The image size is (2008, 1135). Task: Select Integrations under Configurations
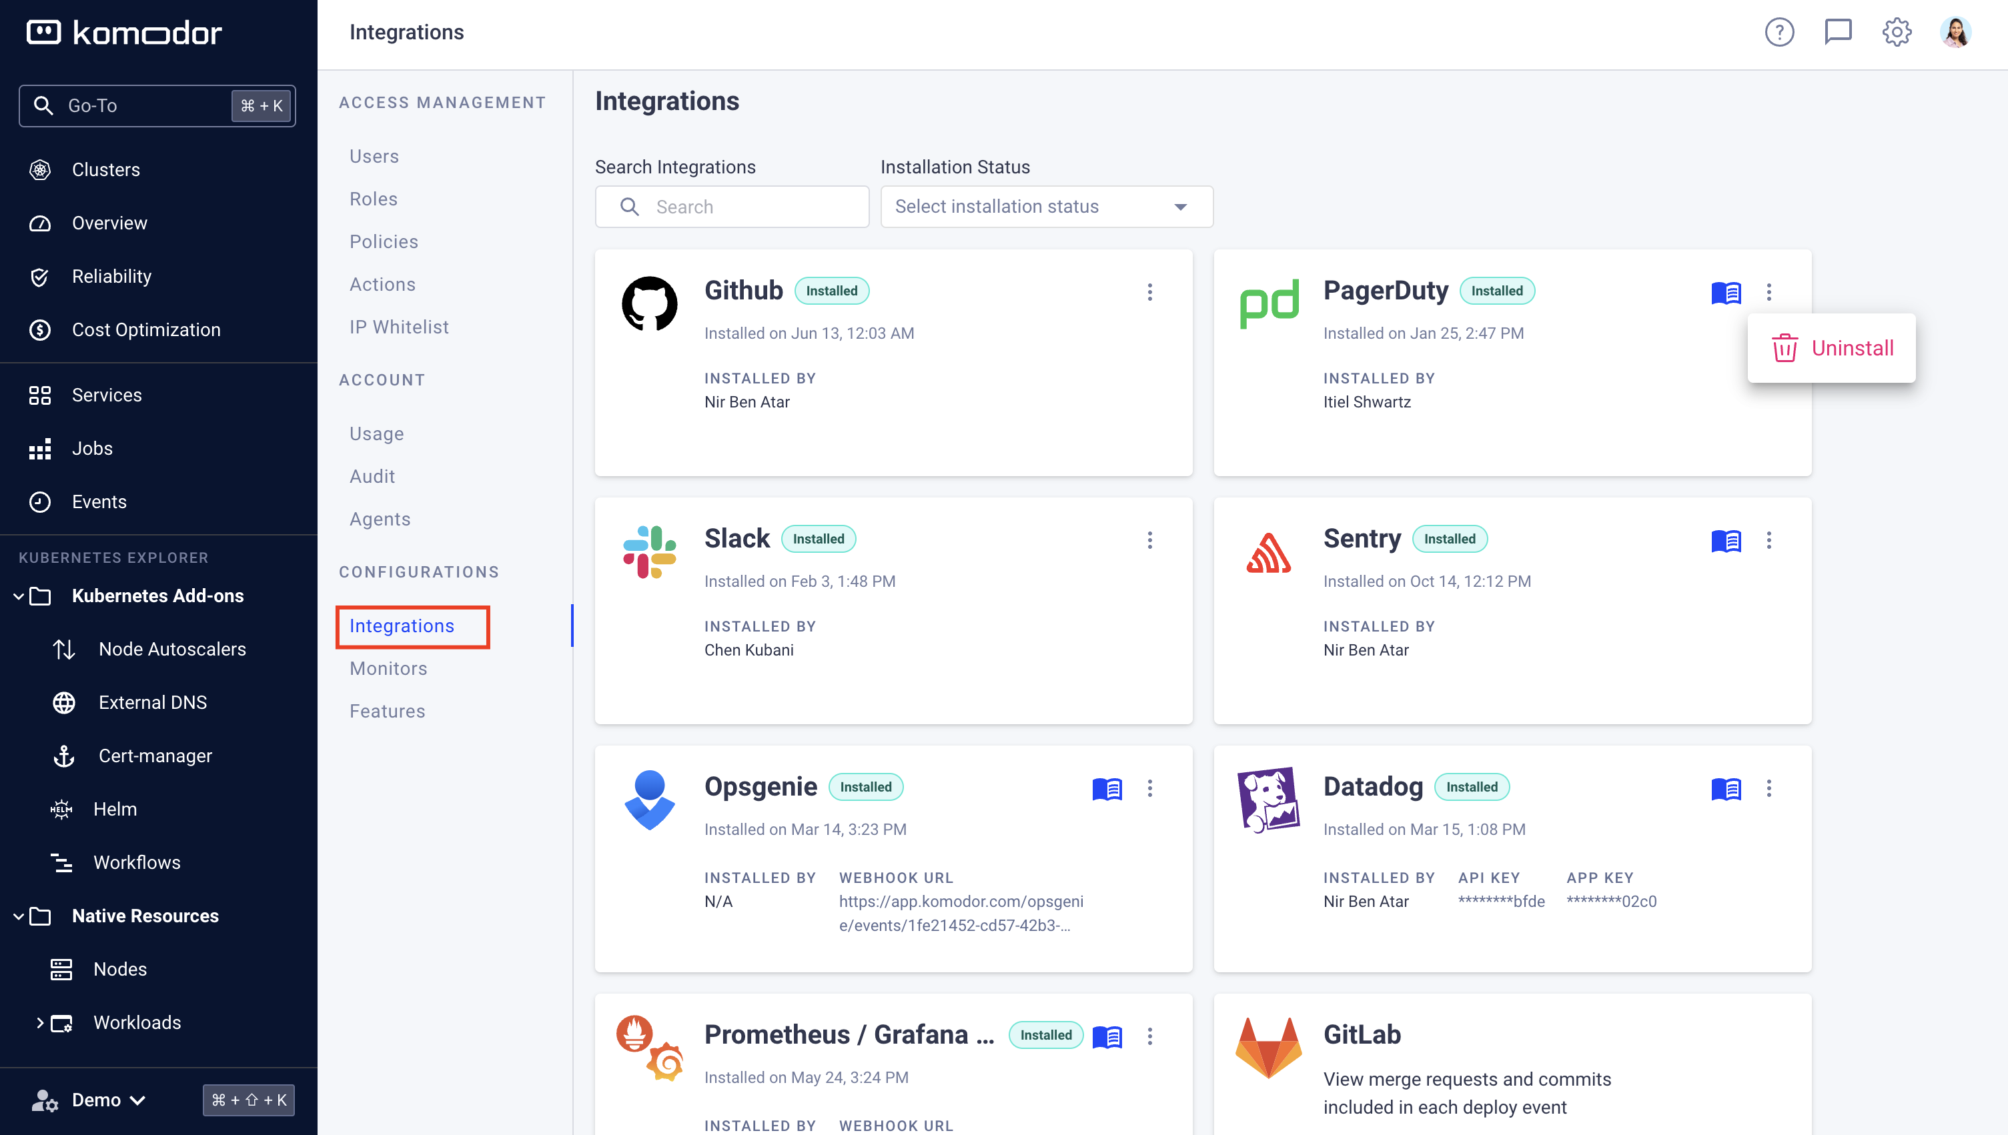click(401, 626)
